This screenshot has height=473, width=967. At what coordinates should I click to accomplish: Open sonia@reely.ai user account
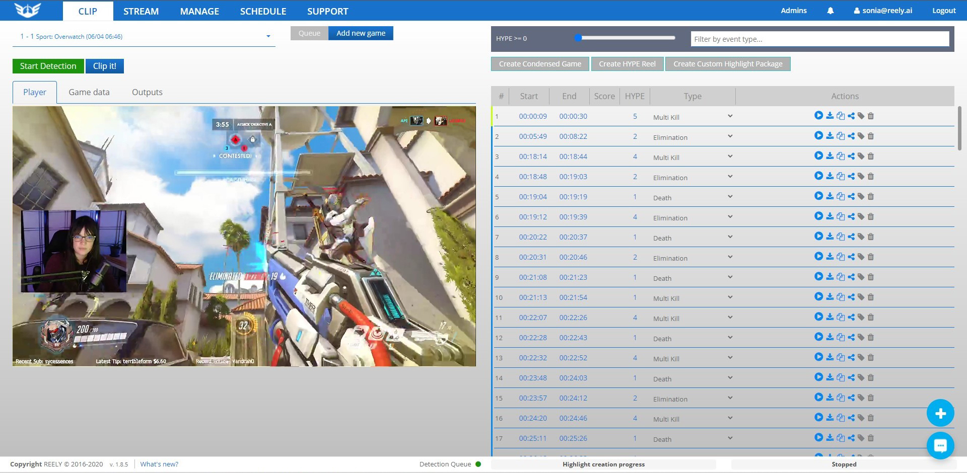click(883, 11)
